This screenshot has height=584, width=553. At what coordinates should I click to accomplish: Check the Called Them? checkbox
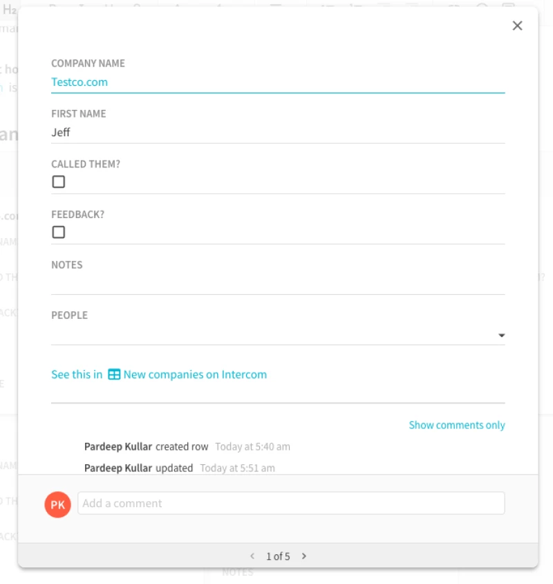pos(59,182)
